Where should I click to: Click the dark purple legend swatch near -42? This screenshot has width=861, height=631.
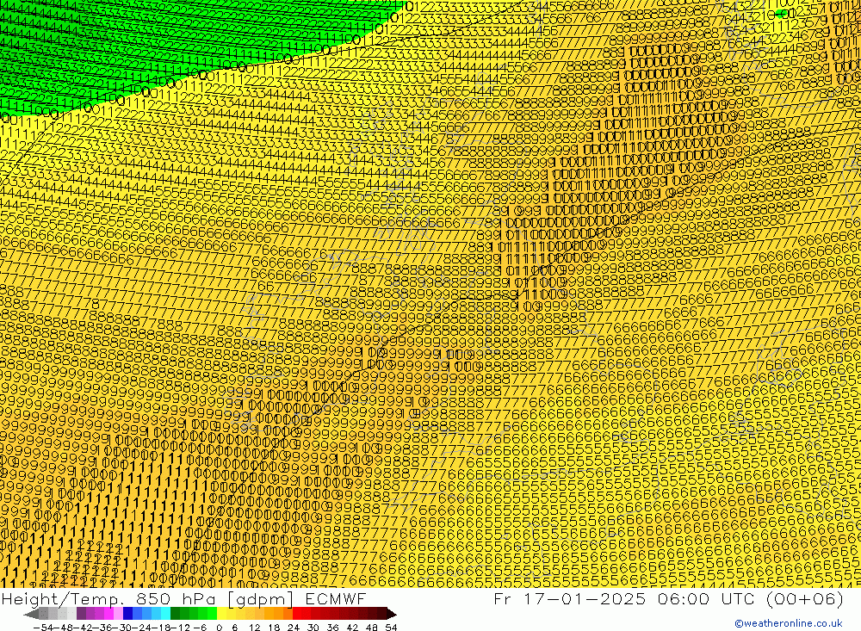coord(81,614)
